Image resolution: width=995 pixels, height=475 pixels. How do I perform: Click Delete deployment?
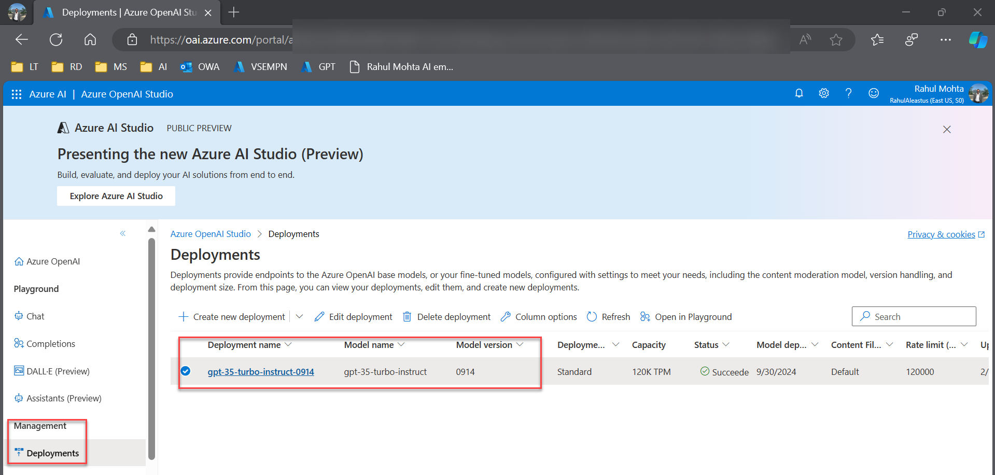[x=447, y=317]
